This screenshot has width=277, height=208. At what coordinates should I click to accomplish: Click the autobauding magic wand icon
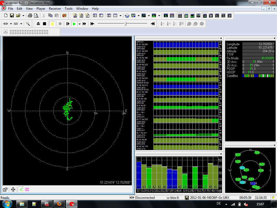tap(28, 24)
